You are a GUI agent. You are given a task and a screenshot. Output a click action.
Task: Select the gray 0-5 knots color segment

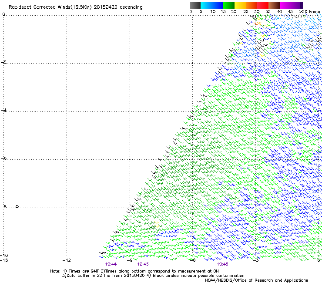click(x=195, y=5)
